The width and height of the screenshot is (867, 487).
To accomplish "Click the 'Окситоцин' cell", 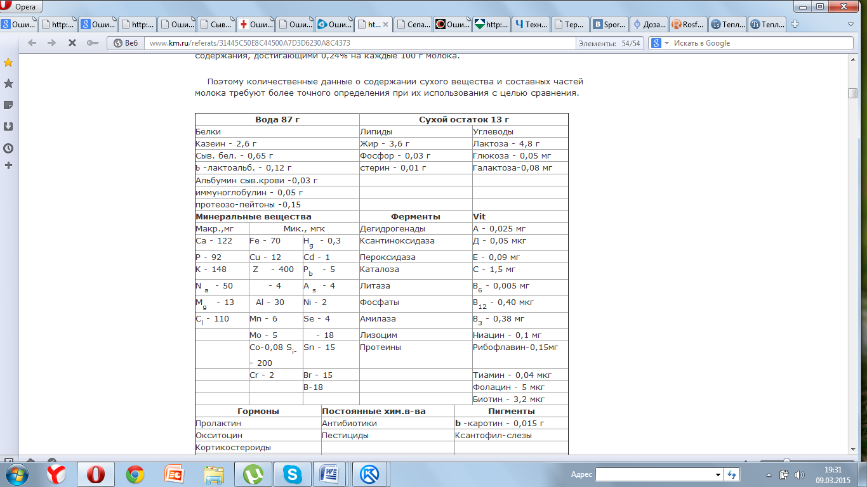I will click(x=258, y=436).
